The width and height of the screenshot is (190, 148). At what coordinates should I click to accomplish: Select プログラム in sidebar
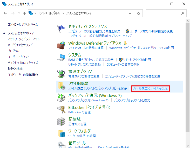click(x=13, y=51)
